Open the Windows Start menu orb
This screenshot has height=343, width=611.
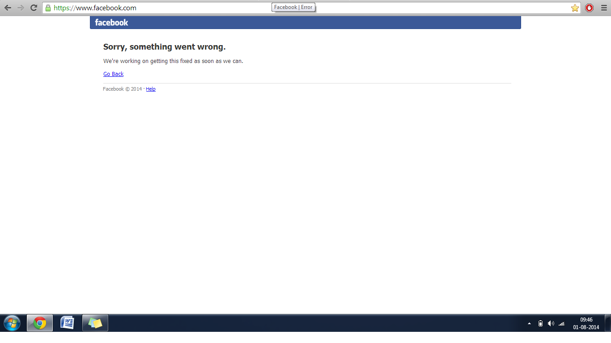12,323
